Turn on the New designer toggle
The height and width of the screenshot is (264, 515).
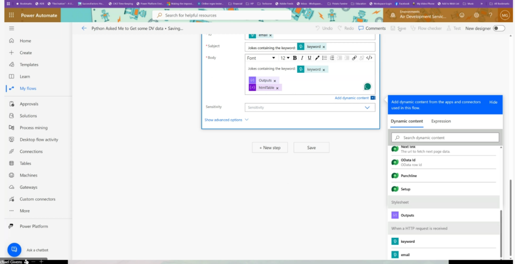click(x=498, y=29)
